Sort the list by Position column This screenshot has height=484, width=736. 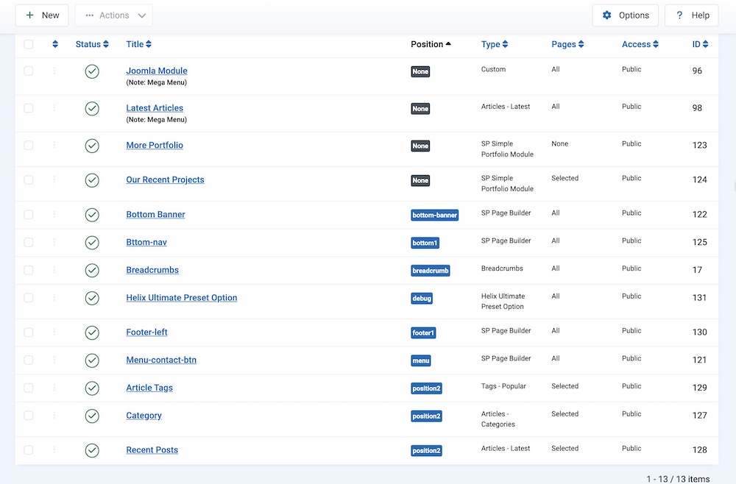(431, 45)
